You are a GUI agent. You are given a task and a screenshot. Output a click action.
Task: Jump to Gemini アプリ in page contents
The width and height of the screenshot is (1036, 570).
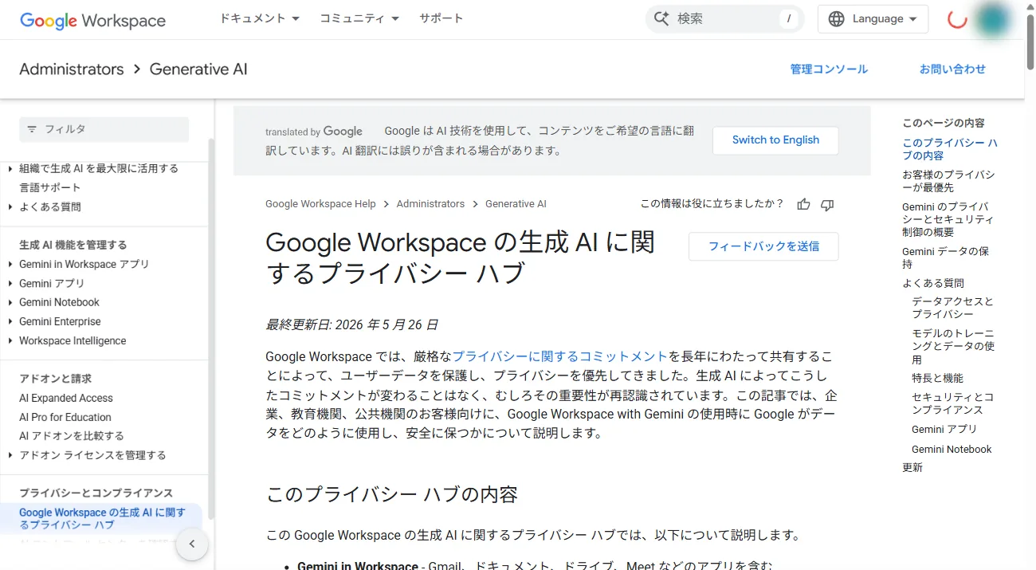click(944, 429)
